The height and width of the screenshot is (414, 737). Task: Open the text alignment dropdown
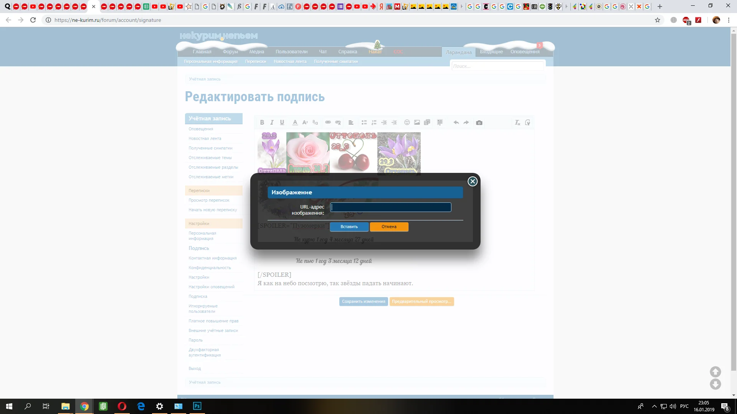(x=350, y=123)
